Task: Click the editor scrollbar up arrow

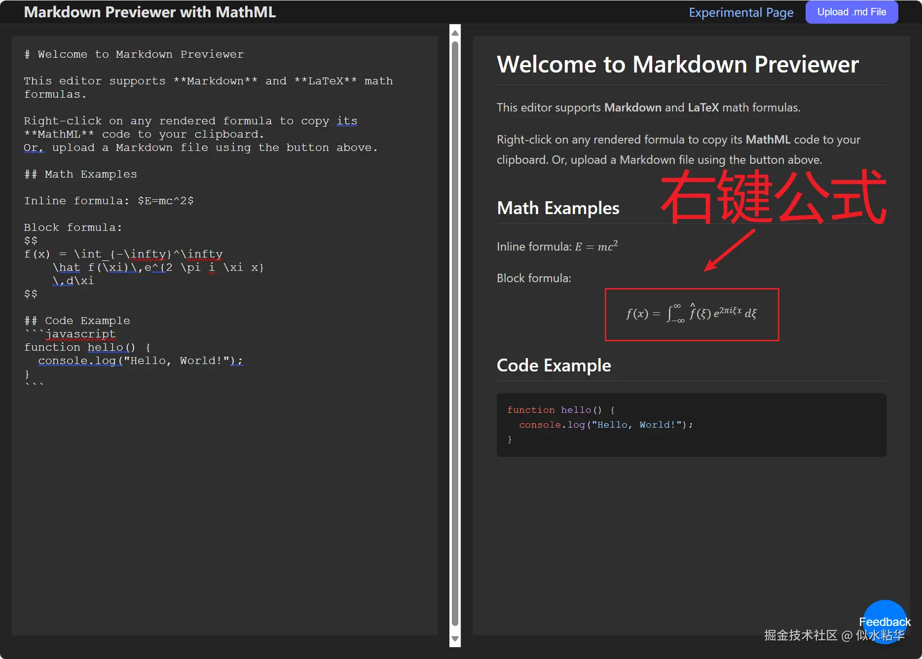Action: (x=455, y=33)
